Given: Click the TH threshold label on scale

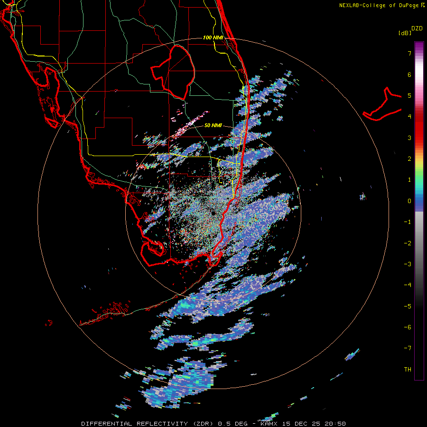Looking at the screenshot, I should [x=408, y=370].
